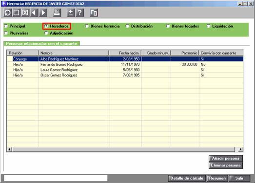
Task: Click birth date 7/08/1985 cell
Action: [125, 75]
